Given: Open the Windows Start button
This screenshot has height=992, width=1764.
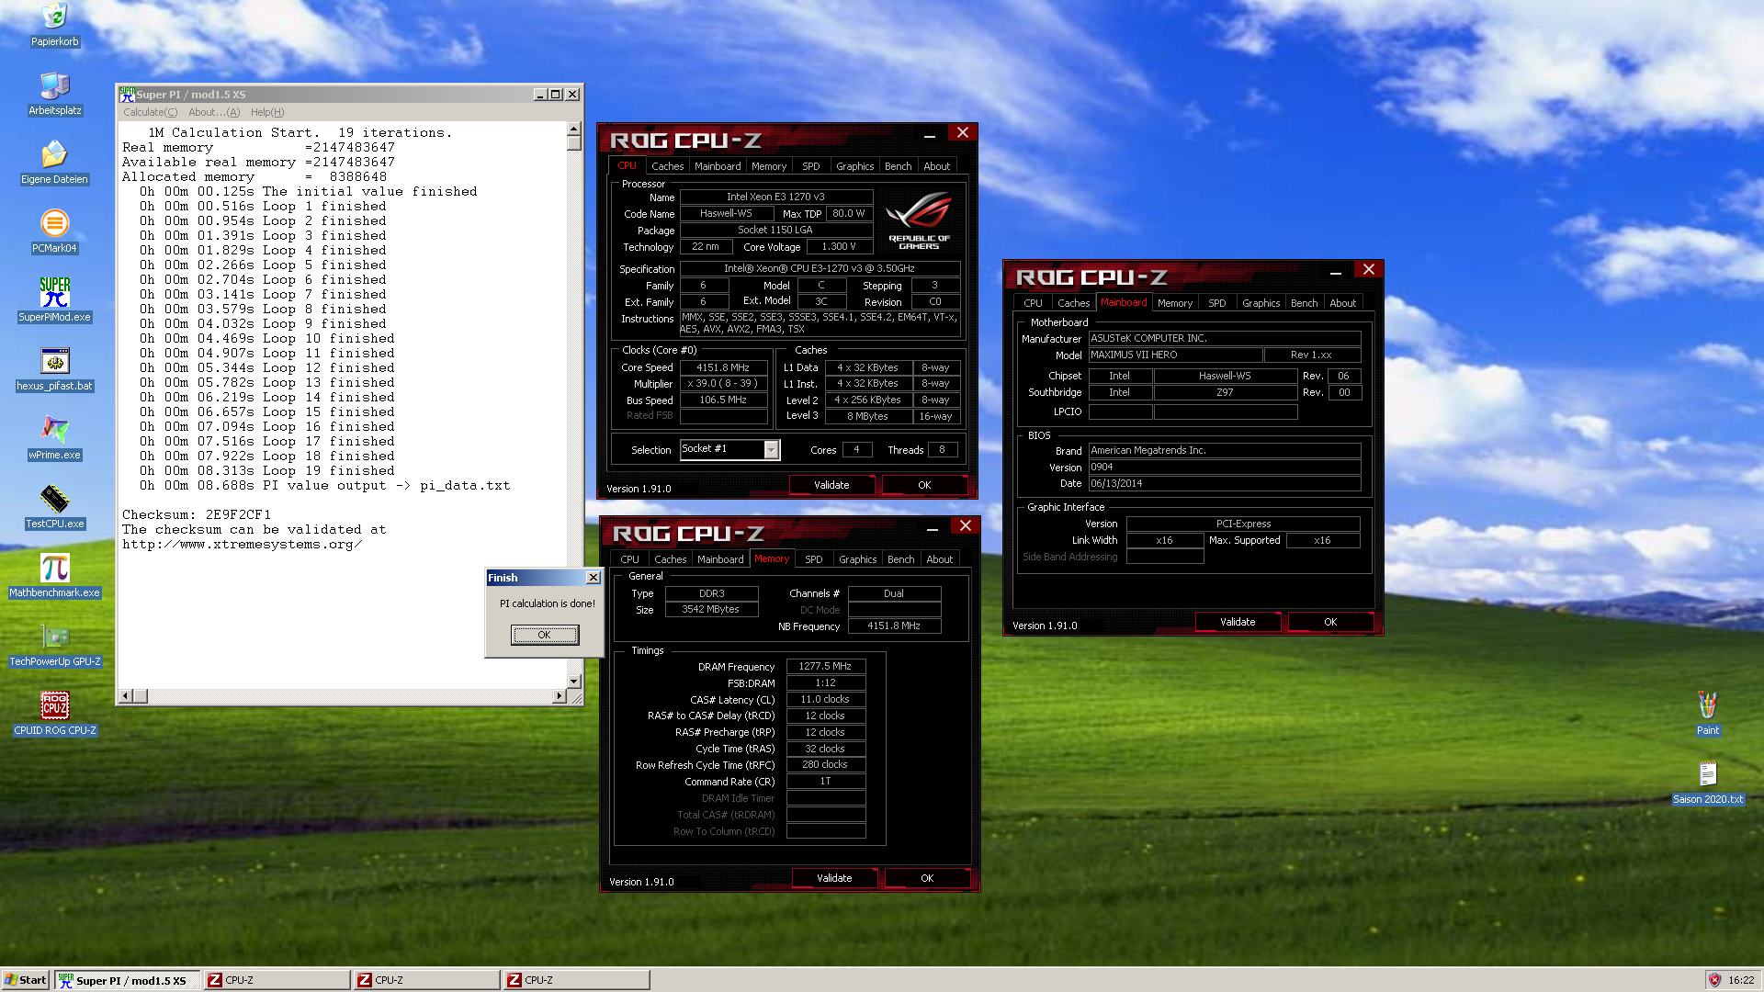Looking at the screenshot, I should point(26,980).
